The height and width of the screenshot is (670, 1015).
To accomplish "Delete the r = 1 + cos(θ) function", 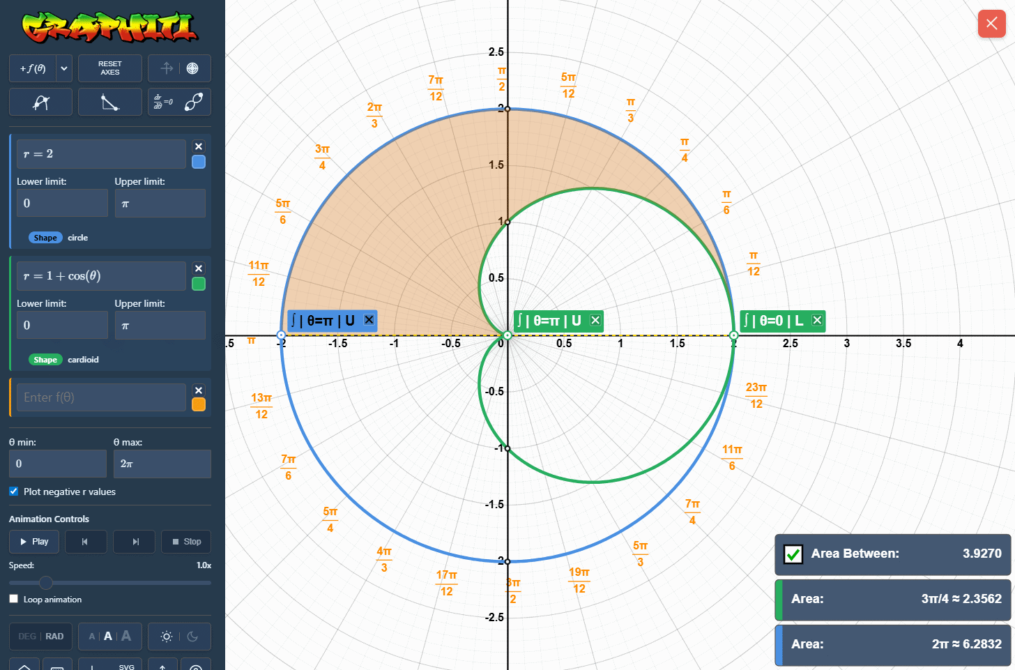I will (x=199, y=268).
